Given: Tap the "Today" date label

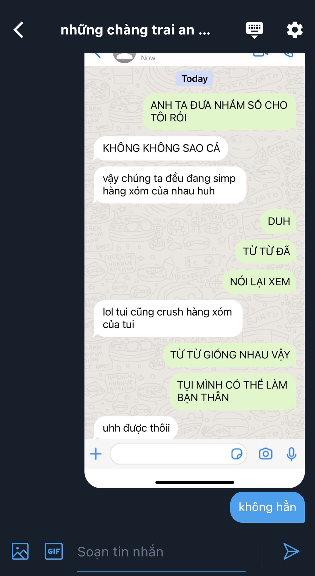Looking at the screenshot, I should point(195,79).
